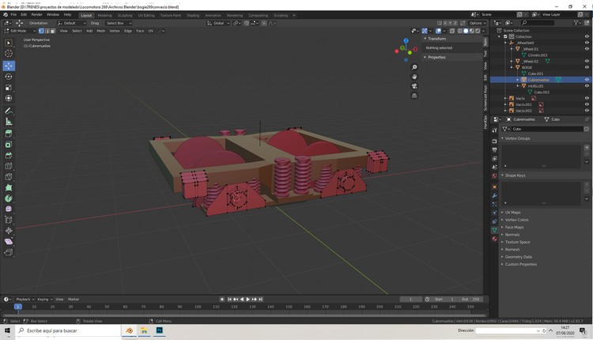Toggle face select mode
Image resolution: width=593 pixels, height=340 pixels.
pos(52,31)
